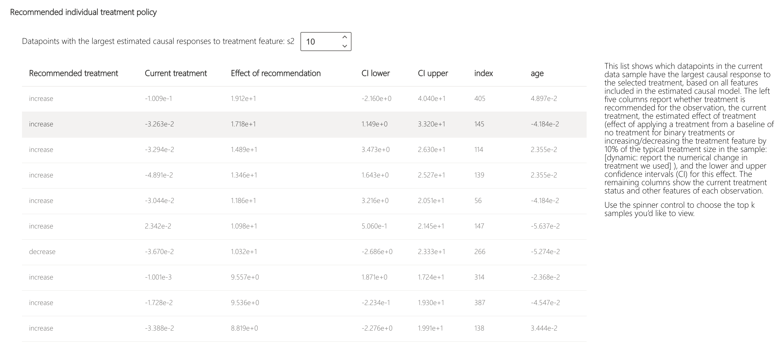779x346 pixels.
Task: Click age value -2.368e-2
Action: [x=545, y=277]
